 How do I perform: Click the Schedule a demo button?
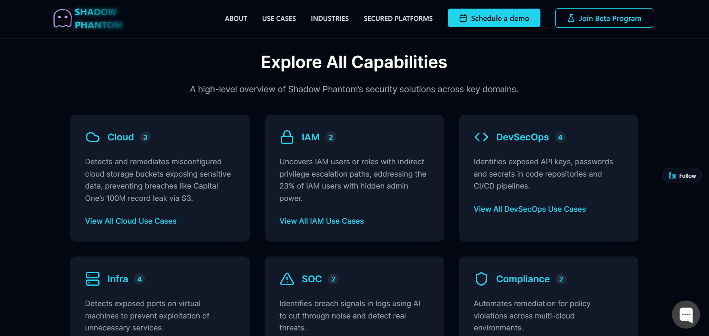tap(494, 18)
